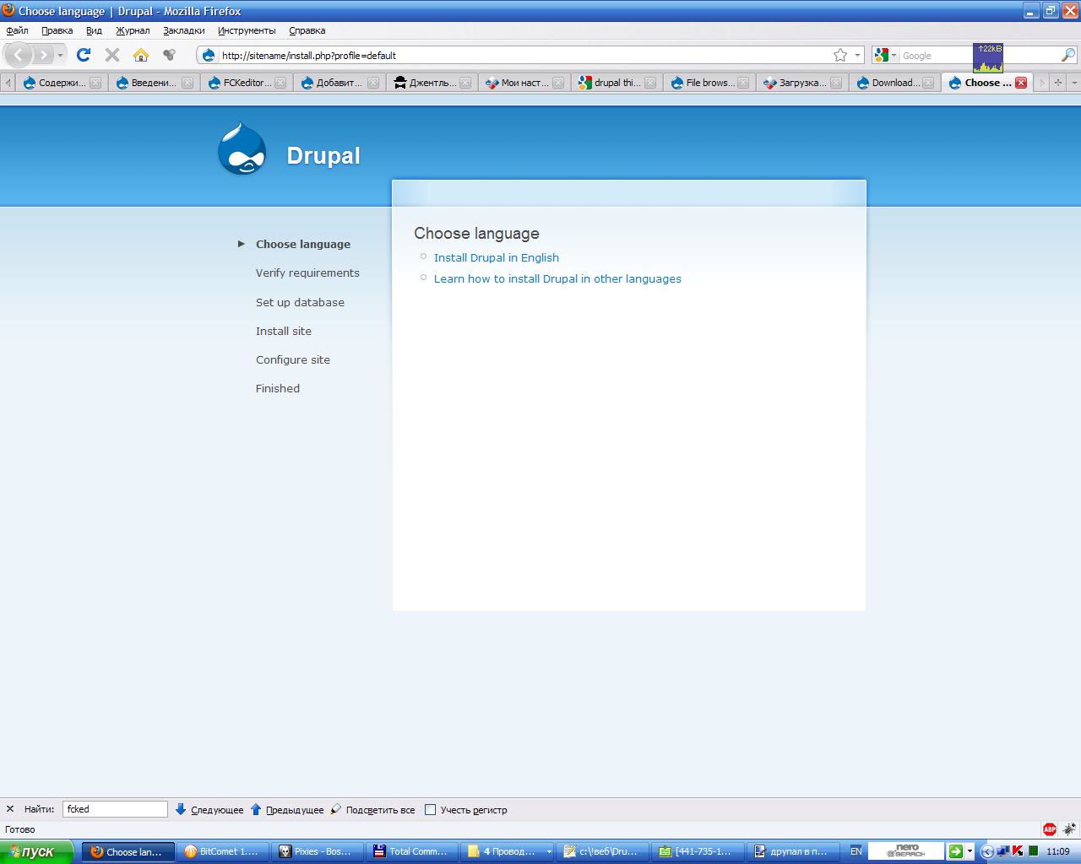Open the Вид menu
This screenshot has width=1081, height=864.
[x=94, y=30]
